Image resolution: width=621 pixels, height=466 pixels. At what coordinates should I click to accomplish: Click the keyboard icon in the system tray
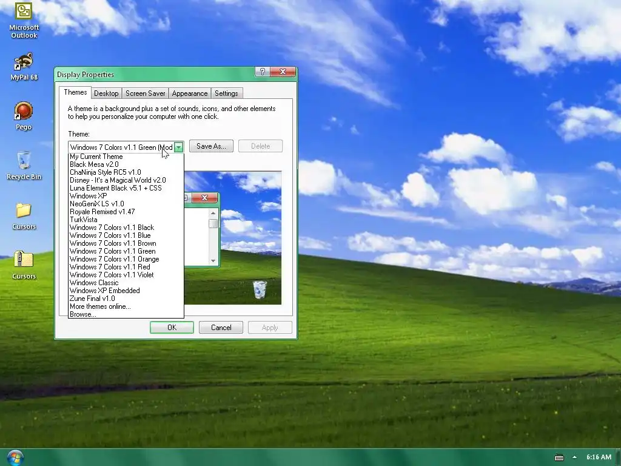[x=559, y=458]
